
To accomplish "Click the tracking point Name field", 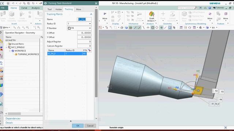I will tap(84, 19).
